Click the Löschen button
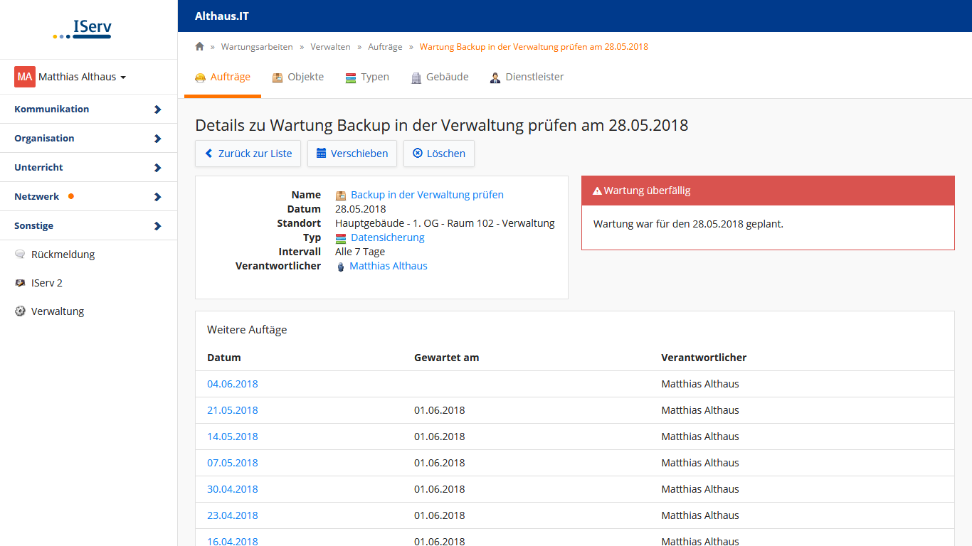 [x=439, y=154]
